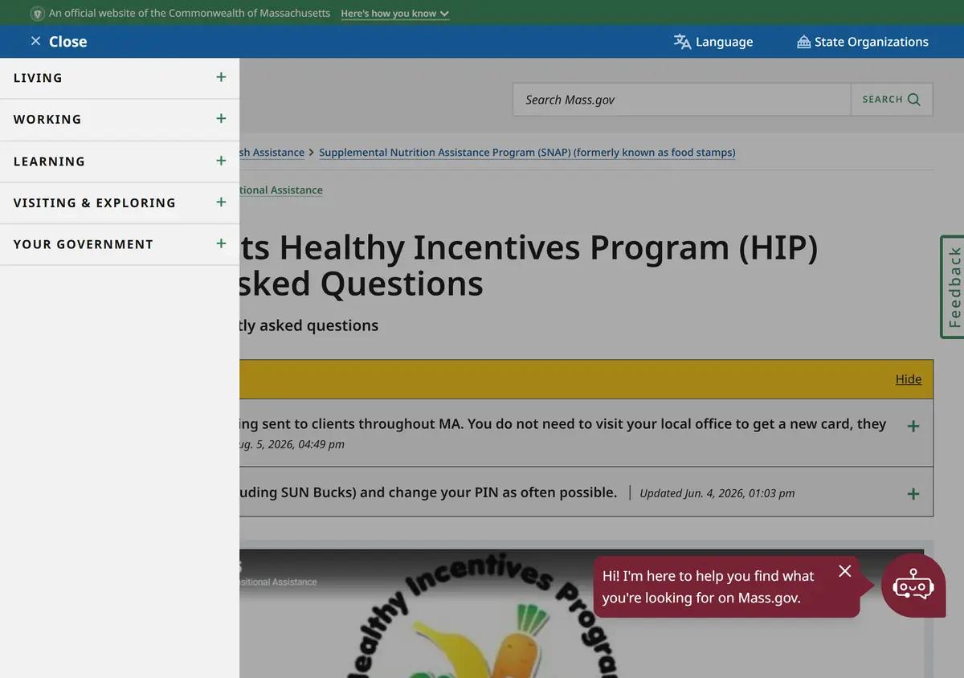The width and height of the screenshot is (964, 678).
Task: Click the Massachusetts state seal icon
Action: coord(37,14)
